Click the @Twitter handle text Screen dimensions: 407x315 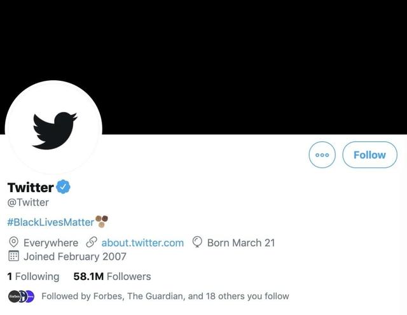tap(28, 202)
